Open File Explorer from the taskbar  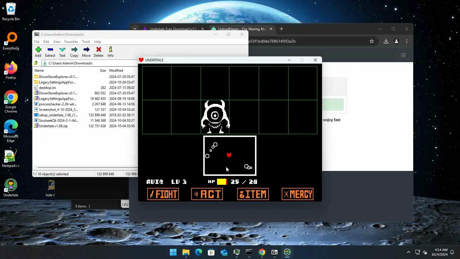[x=186, y=252]
